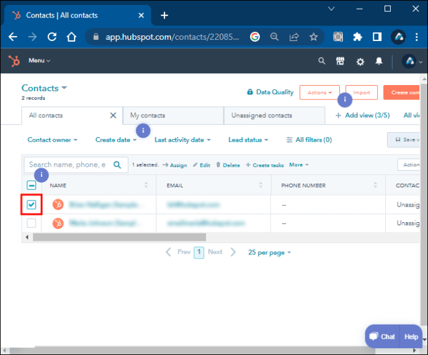Switch to the My contacts tab

148,115
